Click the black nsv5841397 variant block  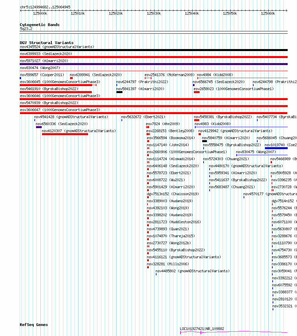tap(119, 92)
